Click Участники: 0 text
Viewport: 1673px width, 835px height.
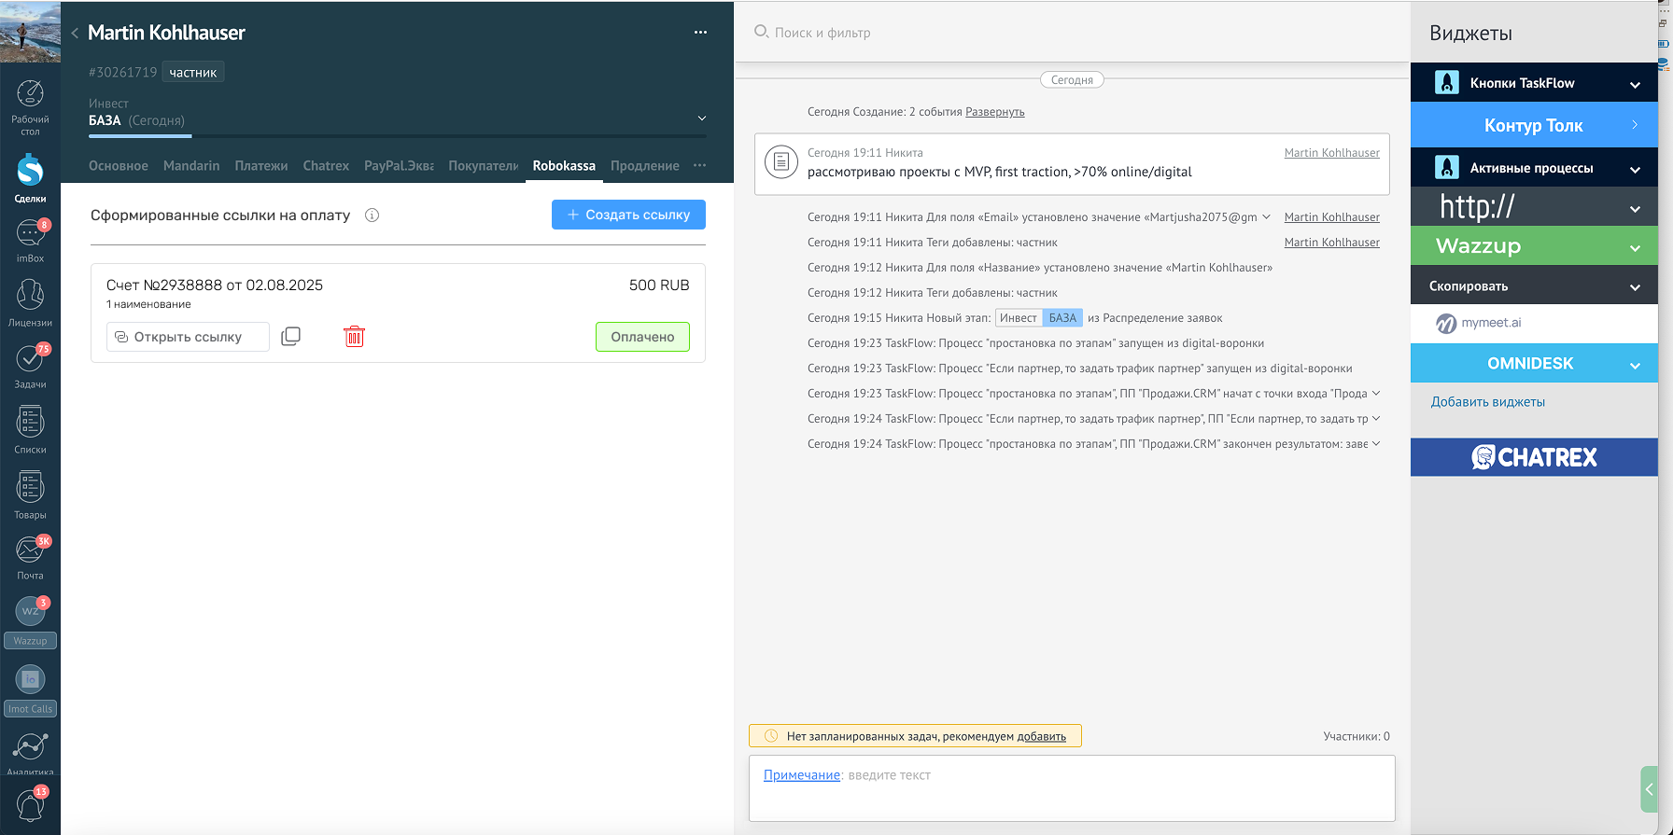(1357, 736)
